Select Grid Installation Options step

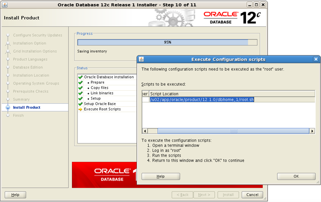[x=35, y=51]
